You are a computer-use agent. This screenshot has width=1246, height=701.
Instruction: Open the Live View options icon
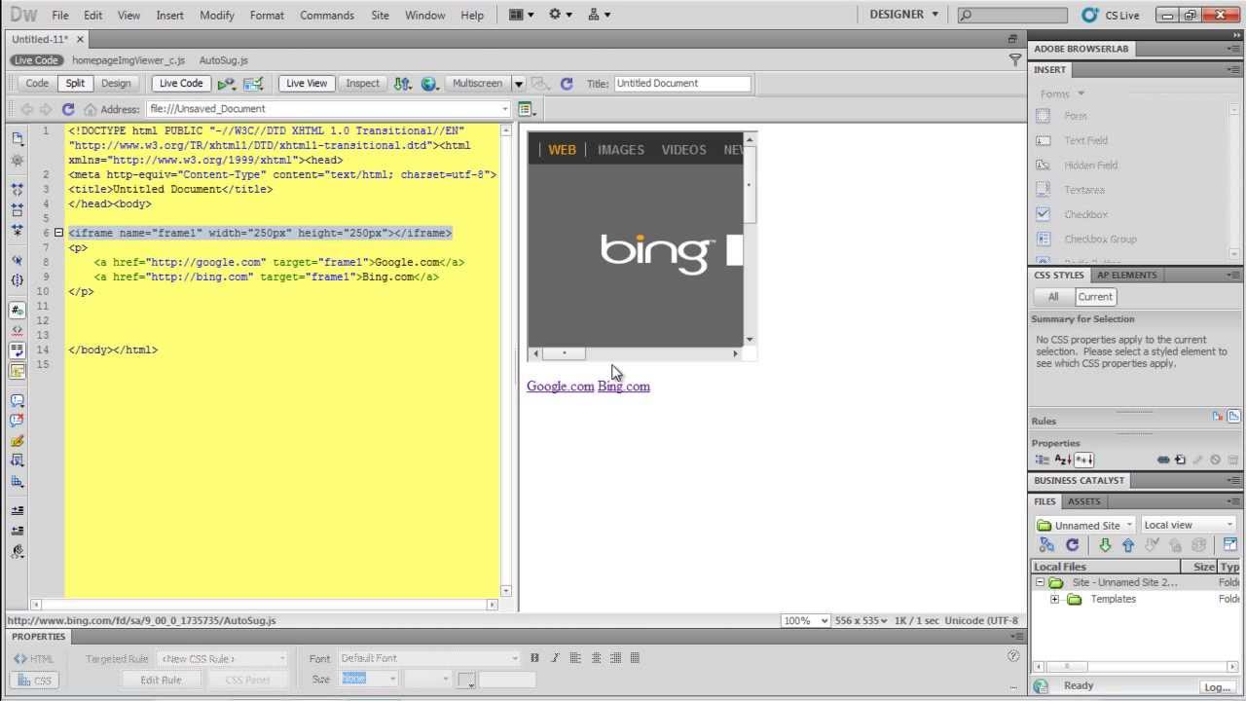(527, 109)
